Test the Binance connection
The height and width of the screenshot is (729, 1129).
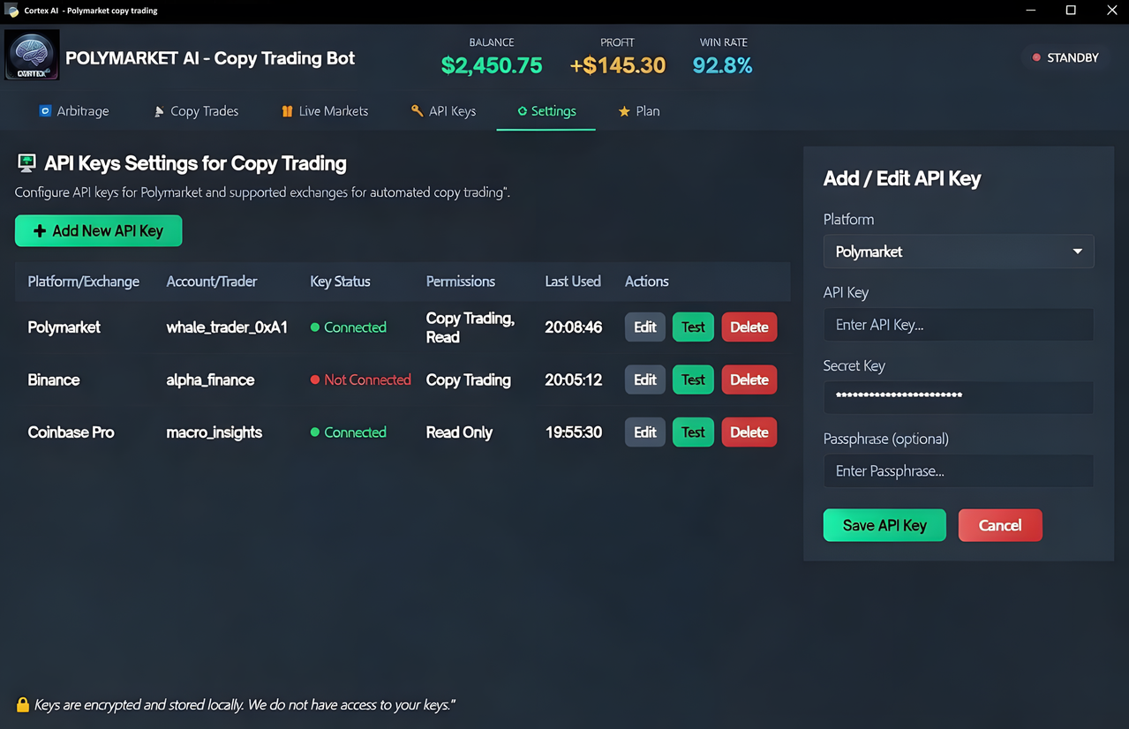(693, 380)
